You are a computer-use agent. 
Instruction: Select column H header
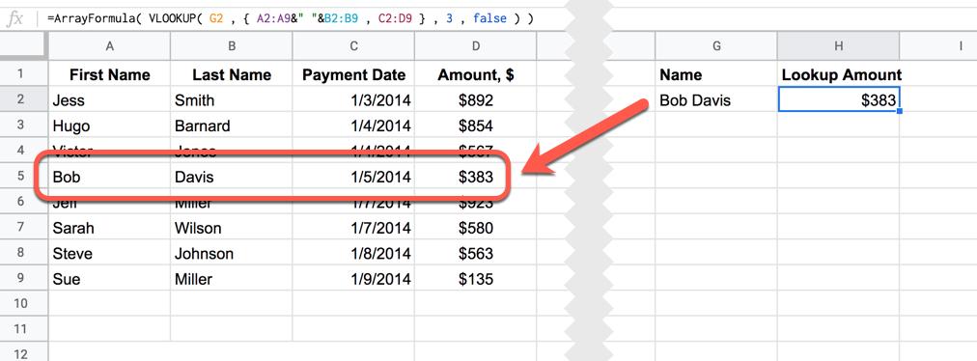[838, 45]
